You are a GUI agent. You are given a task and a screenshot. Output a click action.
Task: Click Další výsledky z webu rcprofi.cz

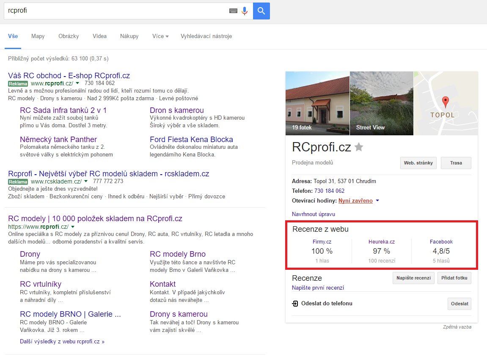pyautogui.click(x=62, y=341)
